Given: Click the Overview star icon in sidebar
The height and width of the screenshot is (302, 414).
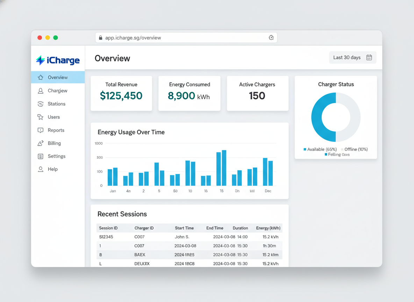Looking at the screenshot, I should pos(41,77).
